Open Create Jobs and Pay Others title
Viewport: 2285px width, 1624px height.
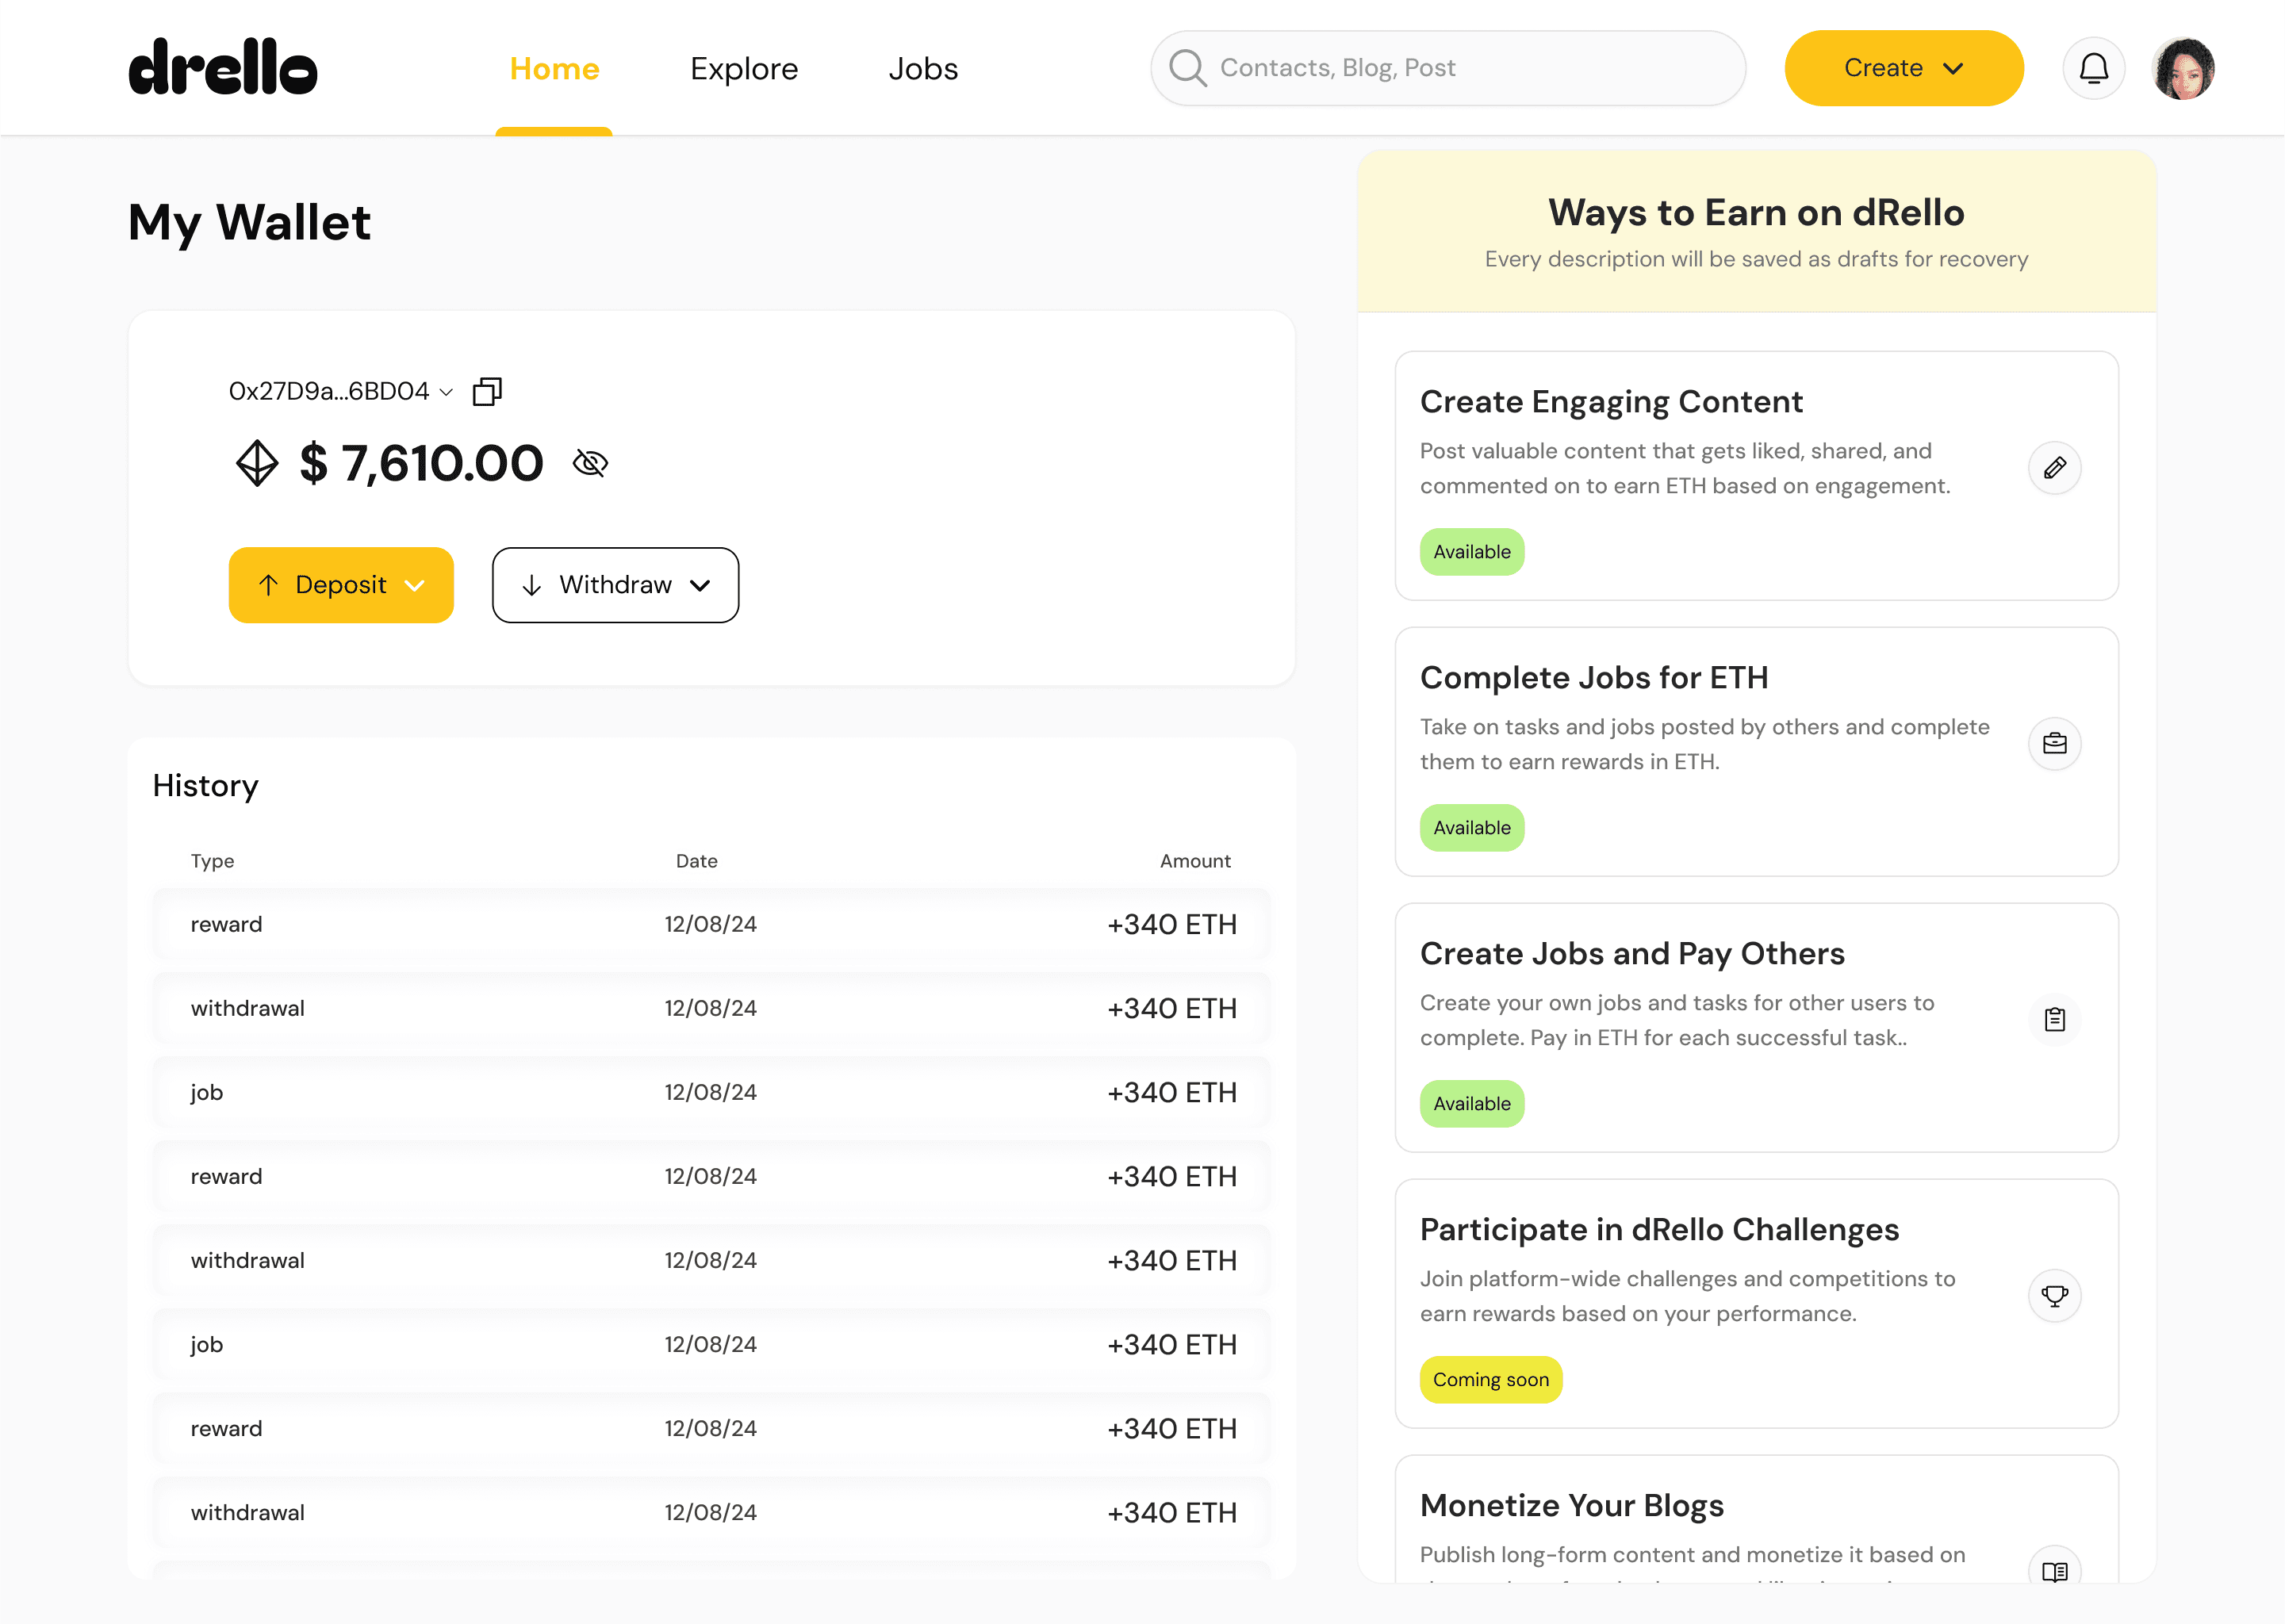click(1632, 954)
